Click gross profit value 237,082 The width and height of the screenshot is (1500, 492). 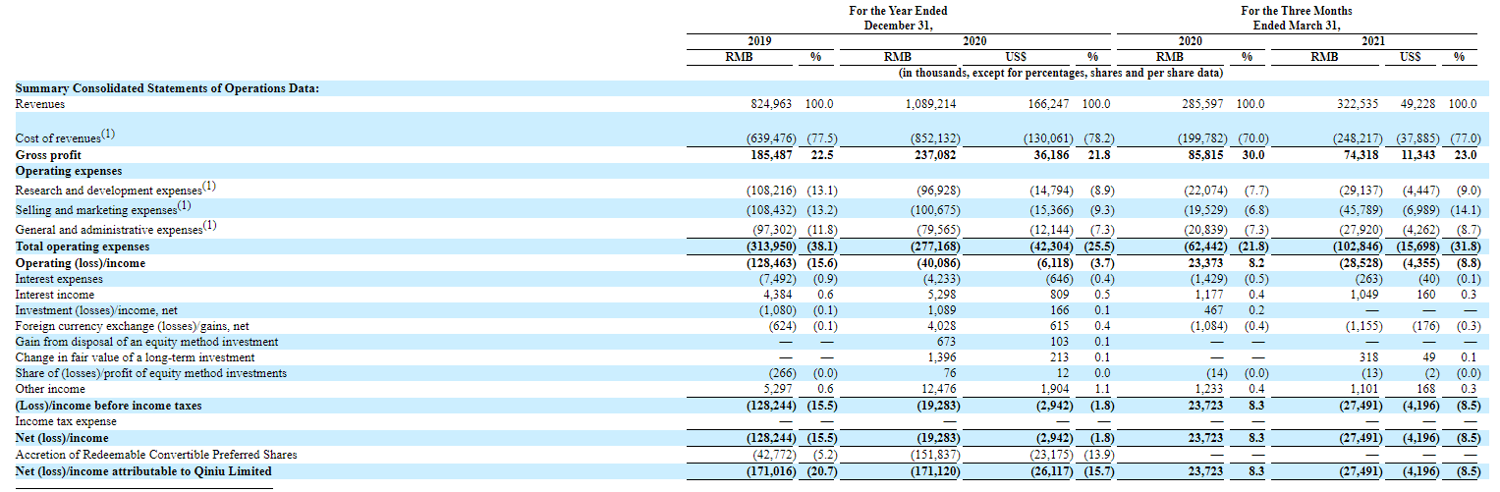pyautogui.click(x=936, y=155)
